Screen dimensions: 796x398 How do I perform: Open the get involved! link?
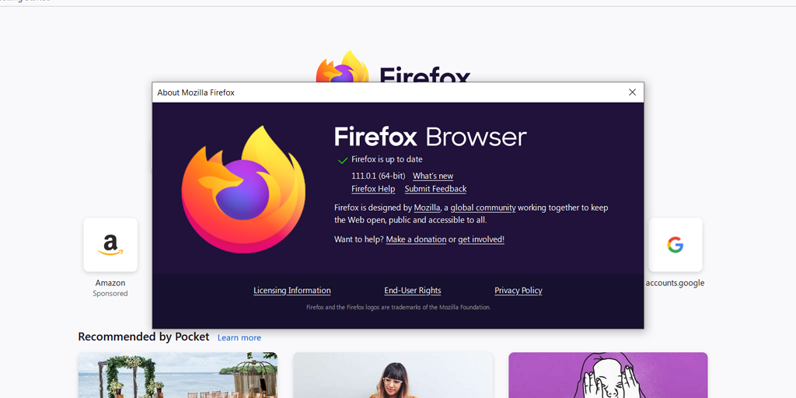(481, 239)
